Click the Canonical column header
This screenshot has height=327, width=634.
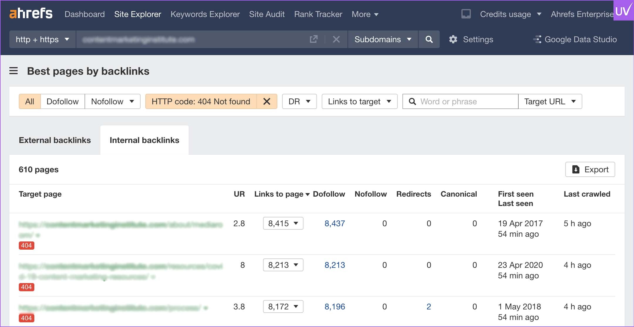[x=459, y=194]
